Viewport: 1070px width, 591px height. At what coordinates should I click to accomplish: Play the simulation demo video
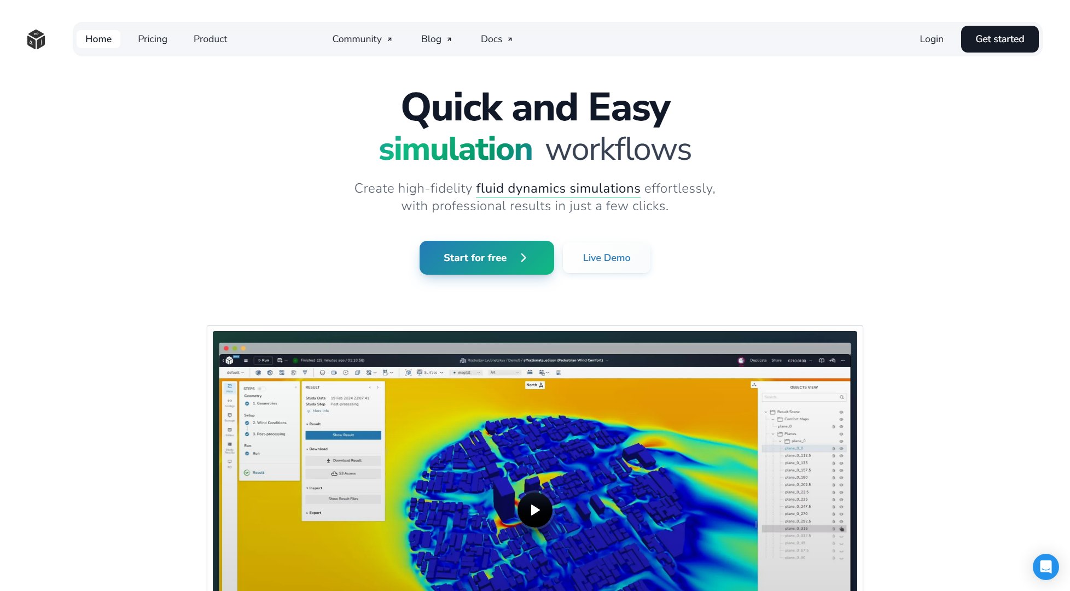tap(534, 509)
